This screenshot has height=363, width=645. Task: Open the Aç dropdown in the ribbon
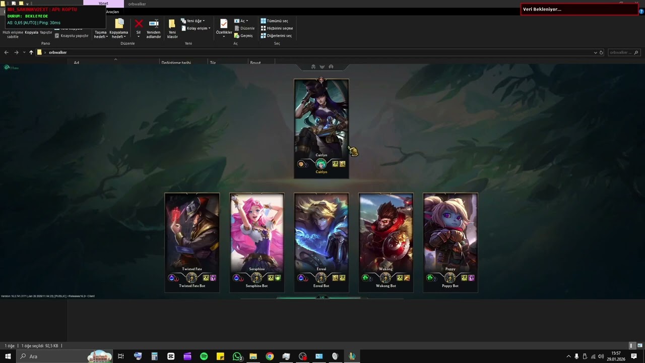[241, 21]
